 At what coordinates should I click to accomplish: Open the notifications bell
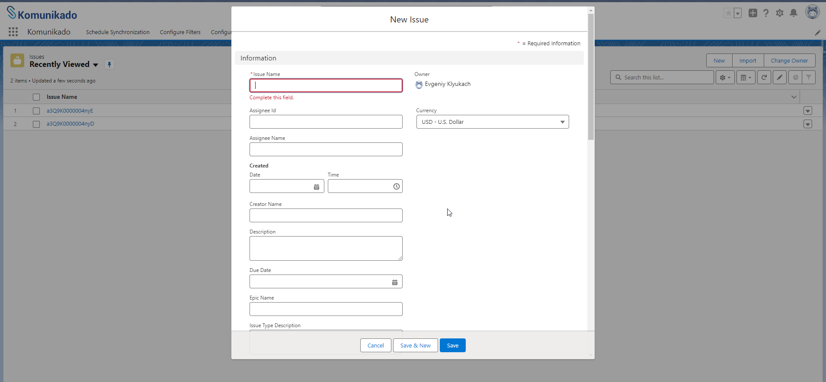[794, 13]
